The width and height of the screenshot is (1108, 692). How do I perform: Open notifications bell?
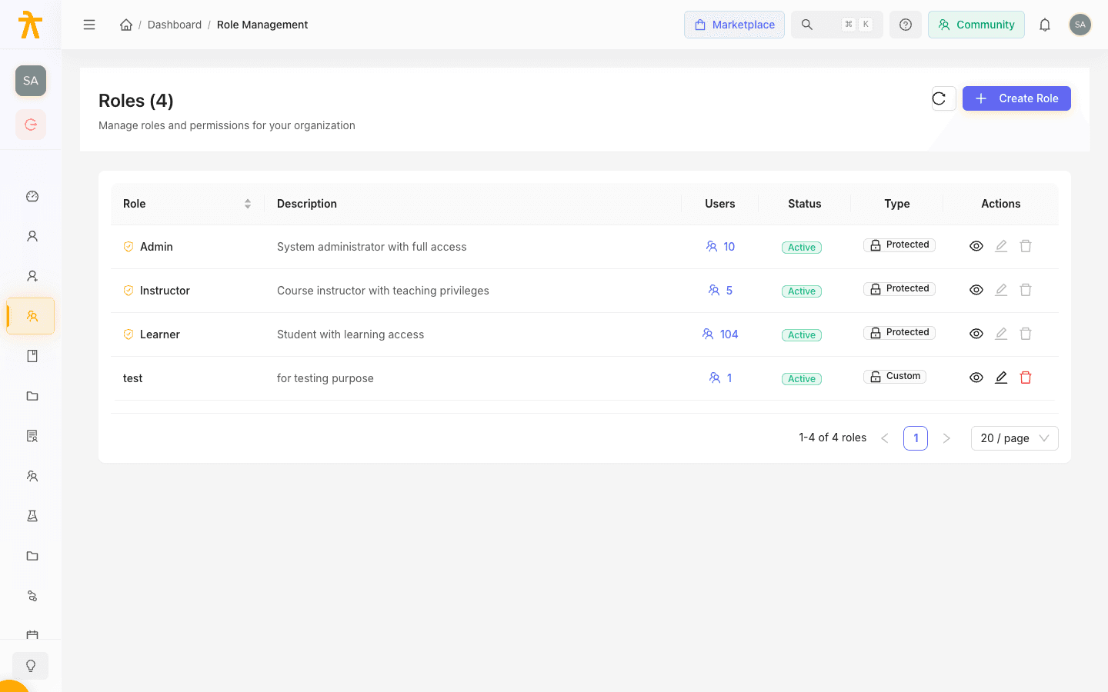pyautogui.click(x=1045, y=25)
